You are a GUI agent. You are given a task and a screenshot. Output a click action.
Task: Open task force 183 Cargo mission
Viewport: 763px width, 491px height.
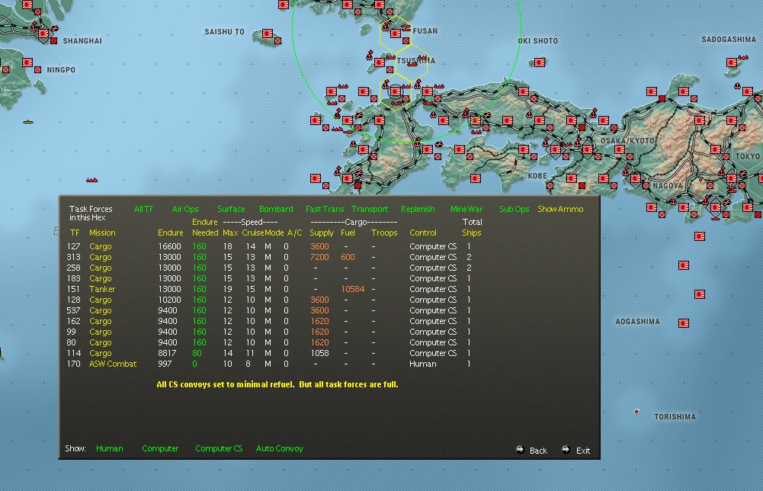[x=101, y=278]
